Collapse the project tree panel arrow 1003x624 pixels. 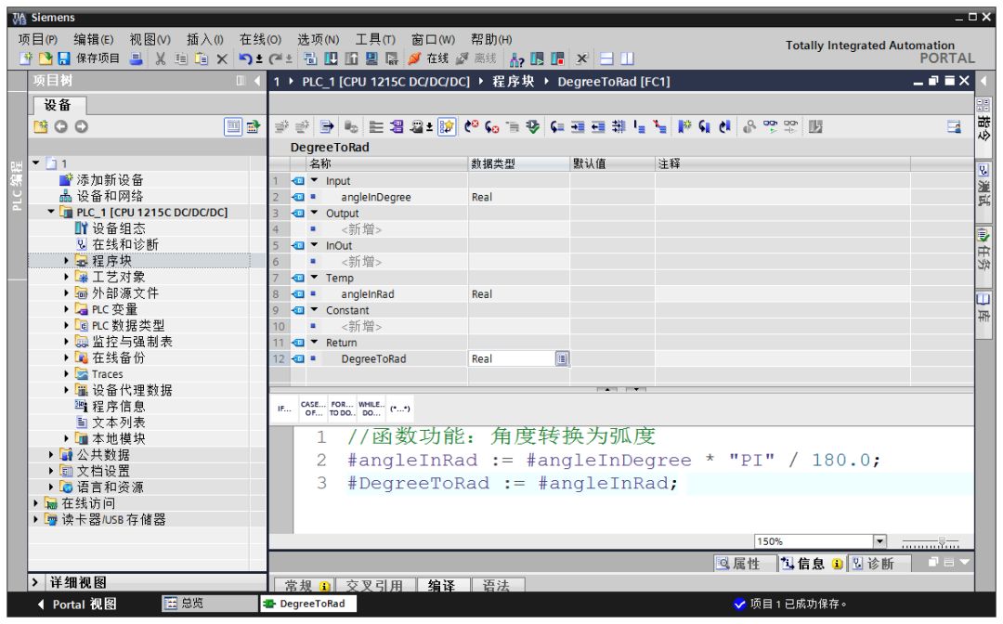click(x=258, y=82)
